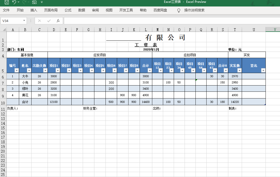Switch to the 数据 ribbon tab

click(x=82, y=10)
